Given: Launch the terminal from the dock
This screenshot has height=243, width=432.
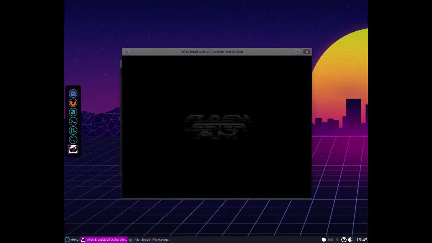Looking at the screenshot, I should tap(73, 121).
